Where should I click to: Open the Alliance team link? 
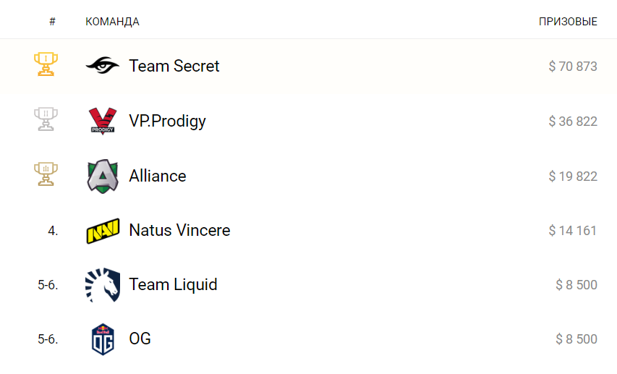click(x=158, y=176)
